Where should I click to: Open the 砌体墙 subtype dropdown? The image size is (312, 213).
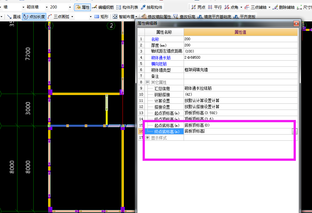[47, 7]
